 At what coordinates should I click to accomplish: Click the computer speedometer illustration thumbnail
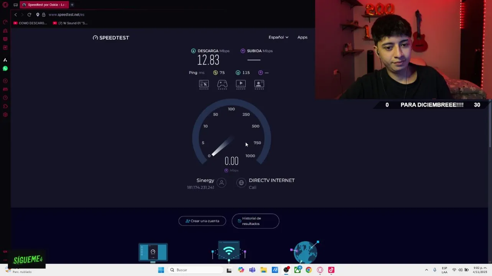153,252
